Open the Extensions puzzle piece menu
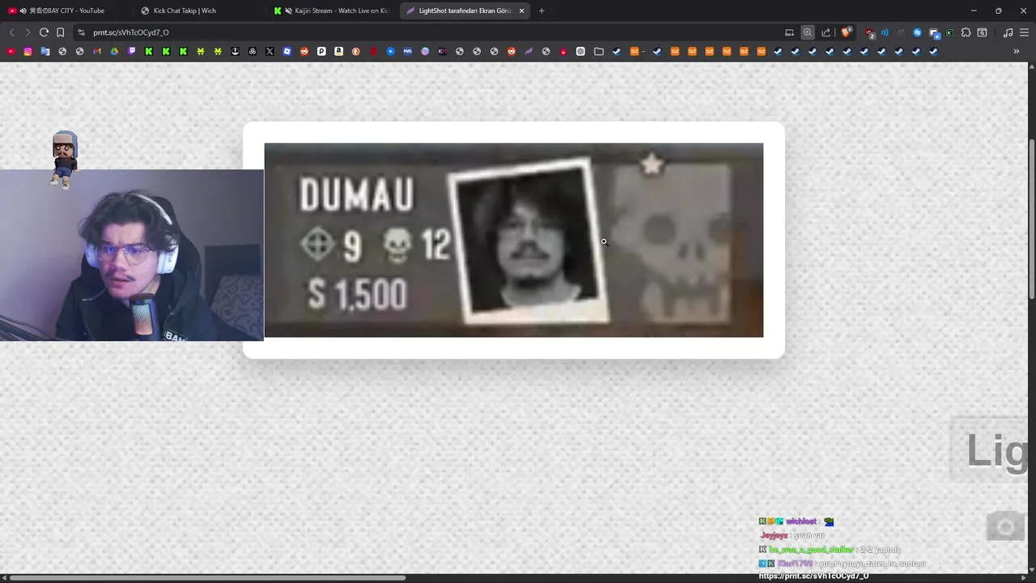The image size is (1036, 583). coord(966,32)
